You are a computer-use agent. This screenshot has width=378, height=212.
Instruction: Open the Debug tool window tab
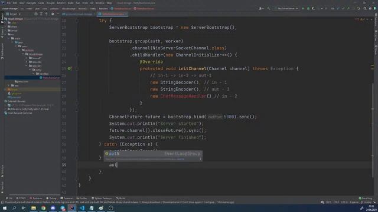tap(51, 198)
